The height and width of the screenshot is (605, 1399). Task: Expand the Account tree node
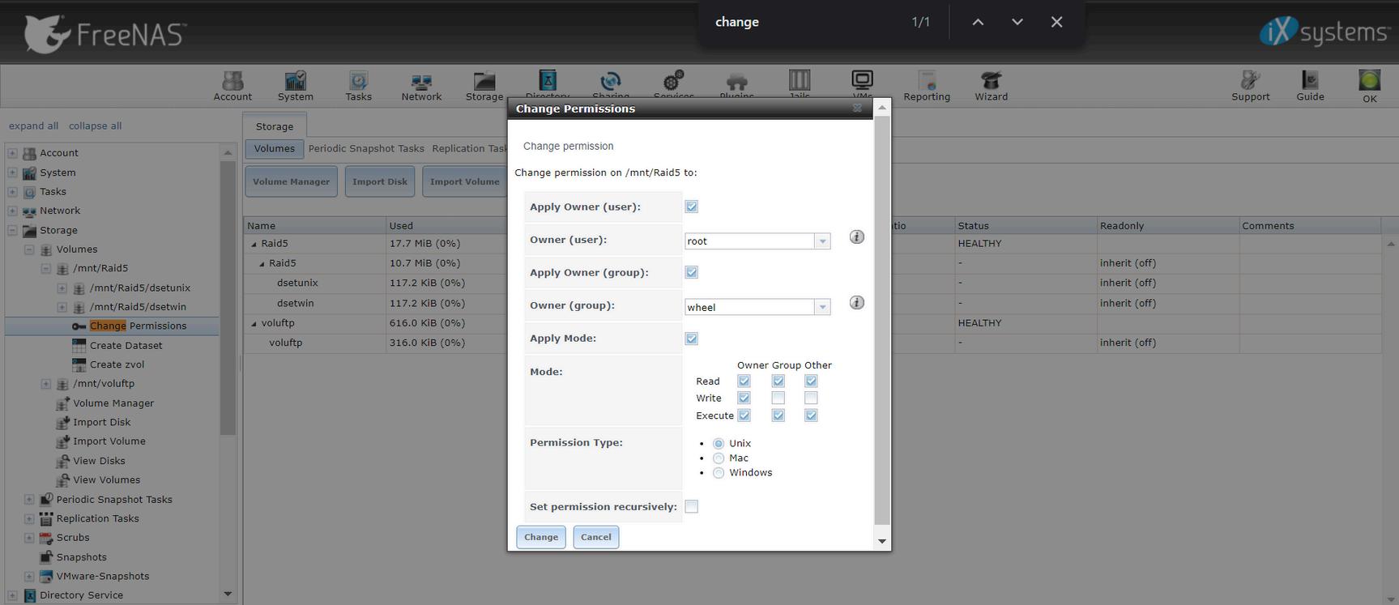point(12,153)
